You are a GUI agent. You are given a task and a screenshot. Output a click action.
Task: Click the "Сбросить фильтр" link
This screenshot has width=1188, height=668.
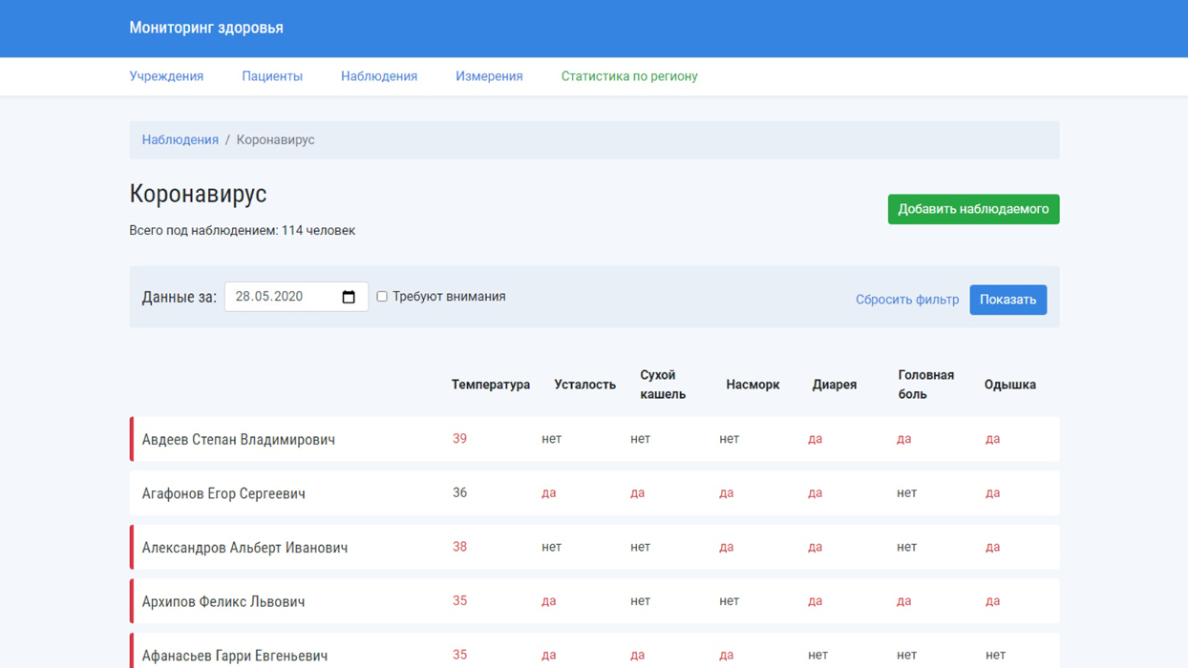tap(906, 300)
